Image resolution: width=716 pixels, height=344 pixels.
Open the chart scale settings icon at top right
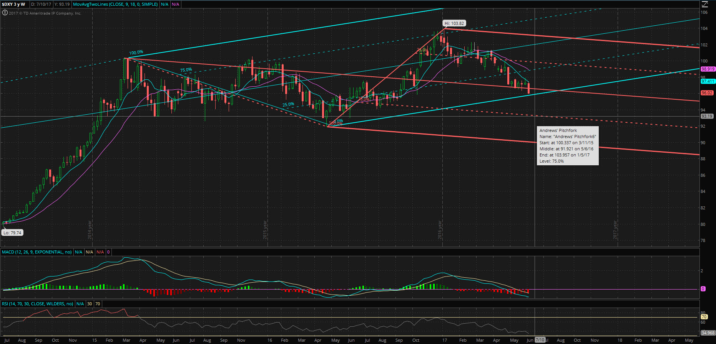pyautogui.click(x=704, y=4)
